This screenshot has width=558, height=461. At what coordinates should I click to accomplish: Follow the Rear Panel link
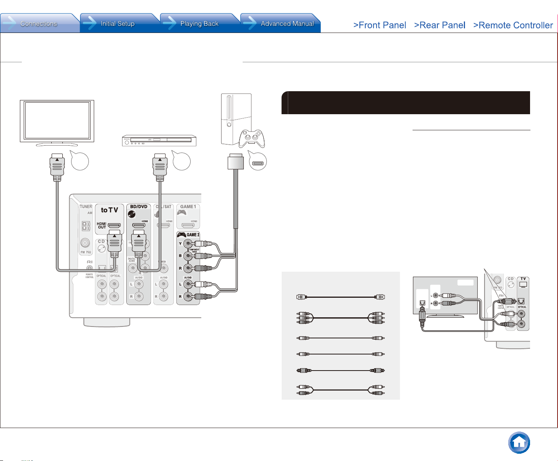(x=440, y=25)
